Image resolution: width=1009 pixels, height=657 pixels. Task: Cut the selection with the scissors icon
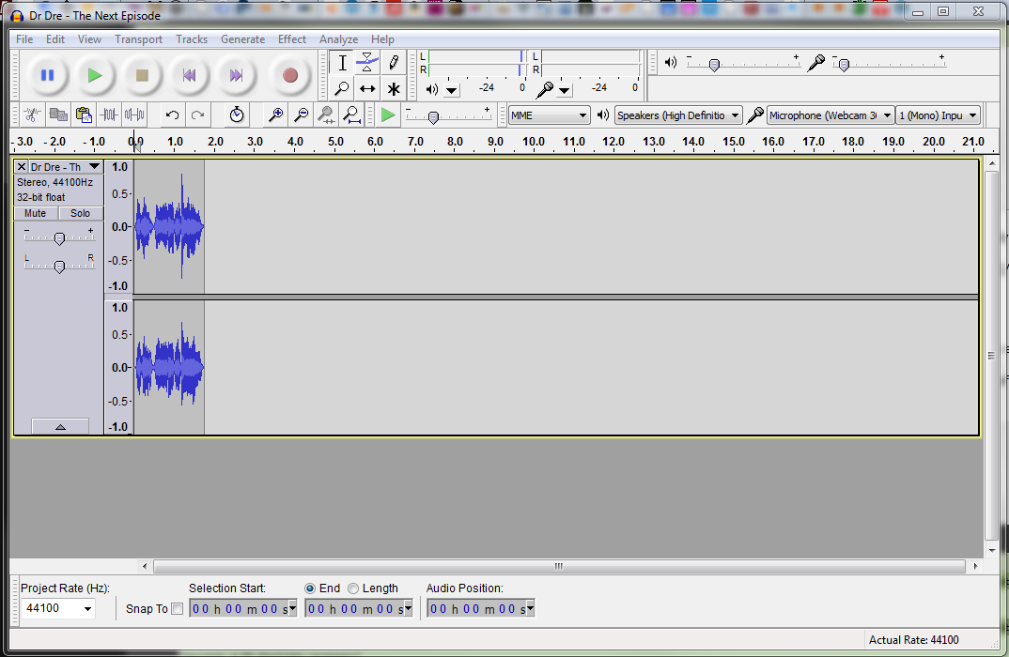pyautogui.click(x=32, y=115)
